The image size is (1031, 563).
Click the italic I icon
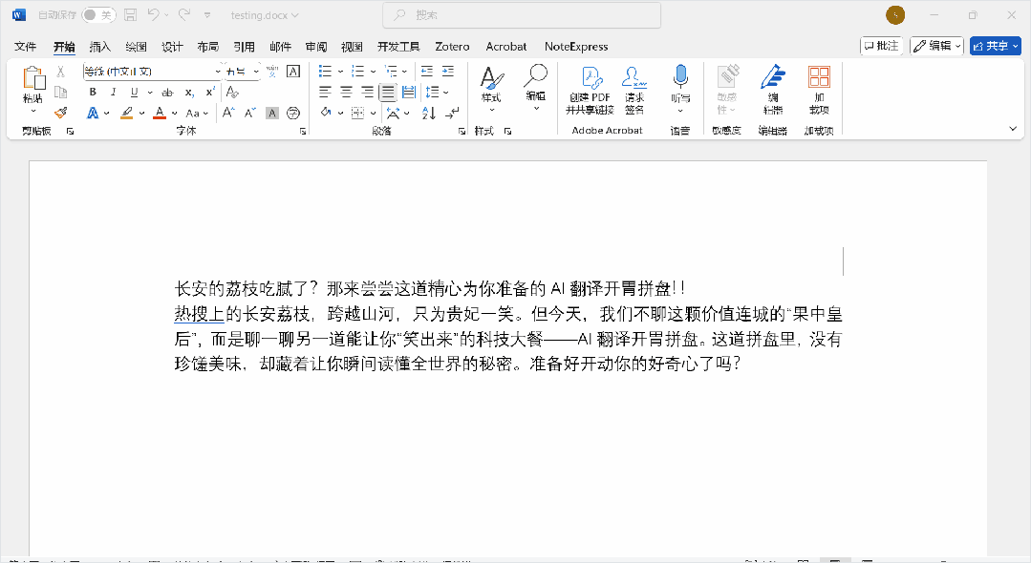pyautogui.click(x=114, y=93)
